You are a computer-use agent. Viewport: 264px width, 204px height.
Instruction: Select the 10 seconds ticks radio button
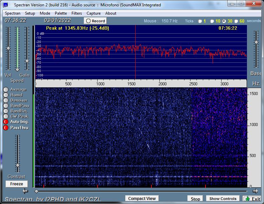(x=212, y=21)
